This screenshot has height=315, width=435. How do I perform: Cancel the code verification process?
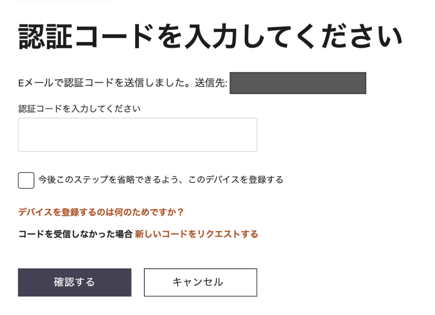coord(200,282)
